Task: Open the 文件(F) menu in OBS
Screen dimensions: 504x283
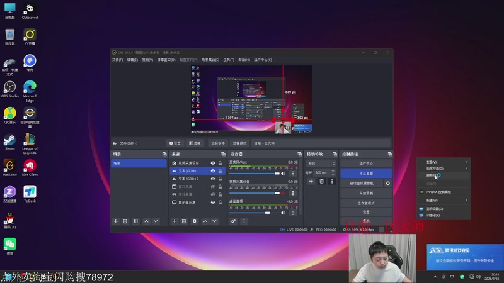Action: click(117, 60)
